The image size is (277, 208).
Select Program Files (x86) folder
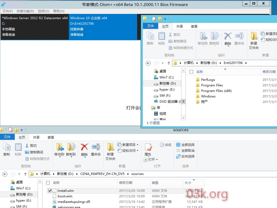pos(214,91)
